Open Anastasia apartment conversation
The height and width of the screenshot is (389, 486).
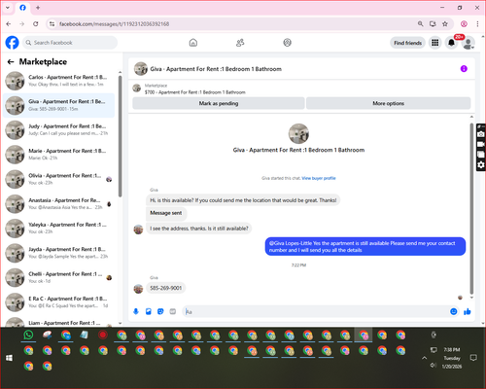(58, 204)
